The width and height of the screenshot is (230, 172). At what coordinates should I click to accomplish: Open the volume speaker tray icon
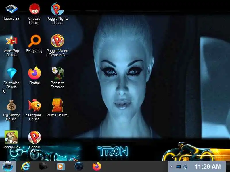(185, 167)
